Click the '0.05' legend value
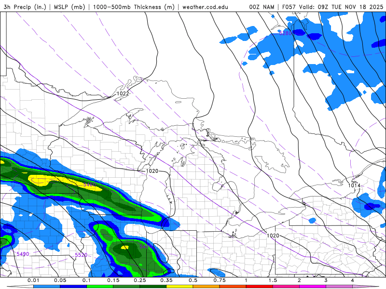386x289 pixels. tap(60, 280)
